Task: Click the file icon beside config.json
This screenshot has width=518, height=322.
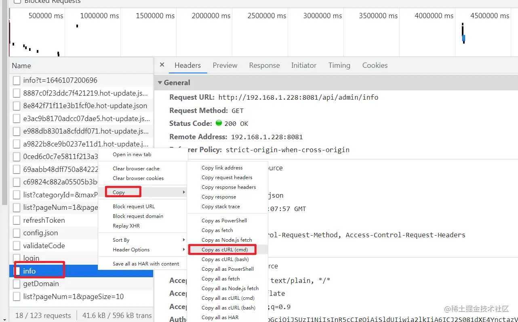Action: click(16, 233)
